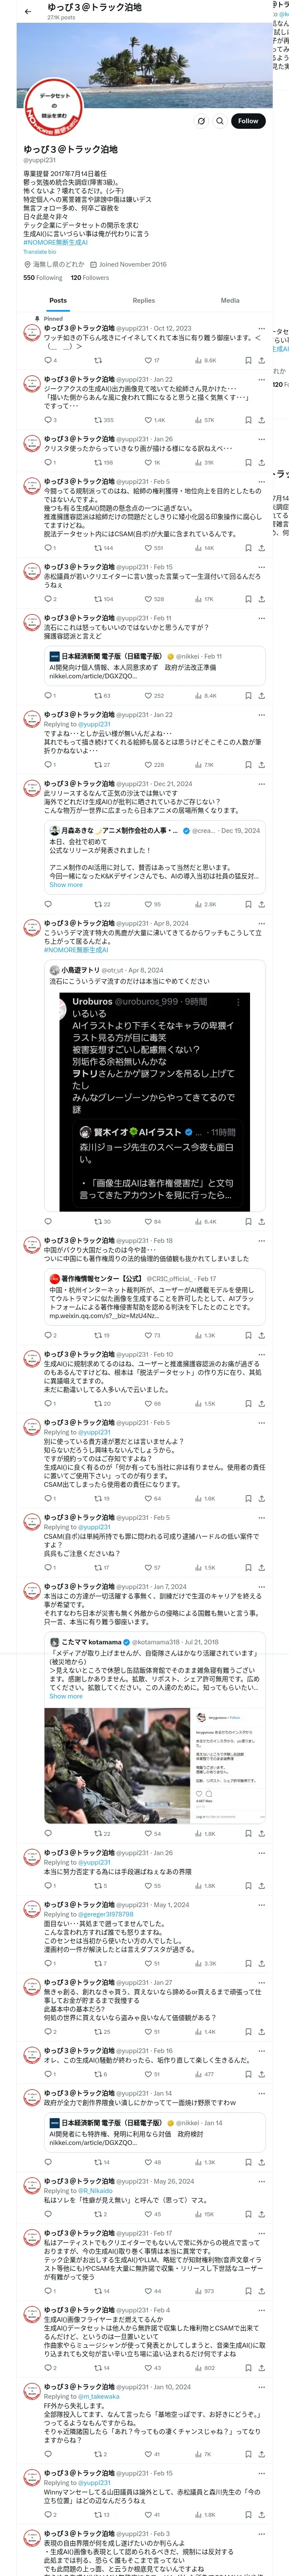Repost the Jan 22 post with 355 reposts
Image resolution: width=289 pixels, height=2576 pixels.
pyautogui.click(x=103, y=420)
